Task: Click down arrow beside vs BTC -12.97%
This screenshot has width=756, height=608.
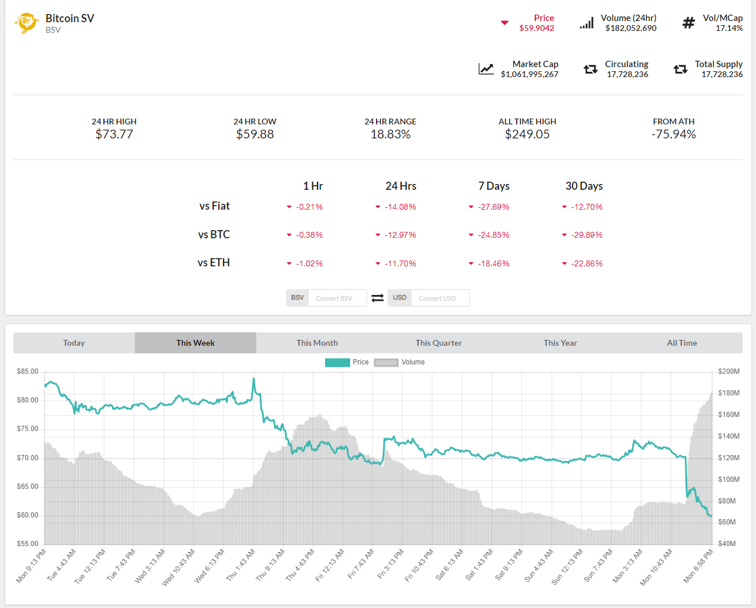Action: (378, 235)
